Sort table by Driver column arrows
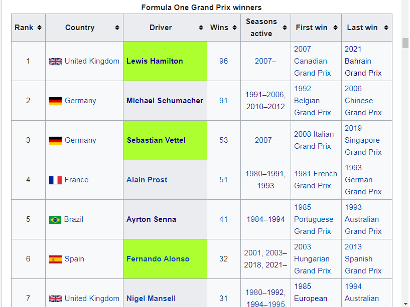Image resolution: width=410 pixels, height=307 pixels. click(201, 28)
